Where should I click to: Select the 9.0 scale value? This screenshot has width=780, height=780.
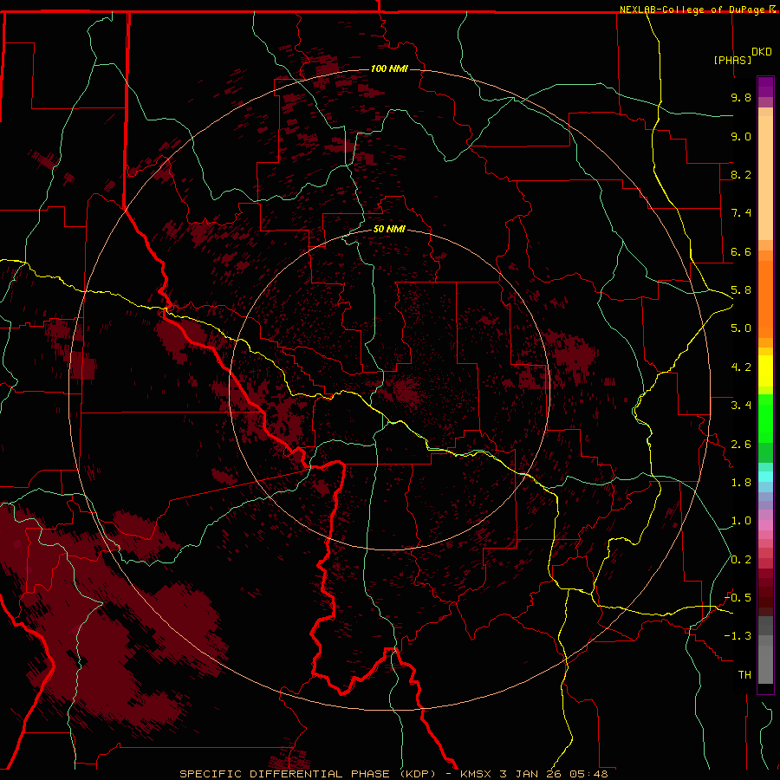click(x=741, y=136)
